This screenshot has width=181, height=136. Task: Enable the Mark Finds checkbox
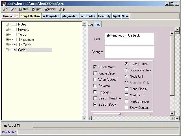point(126,95)
